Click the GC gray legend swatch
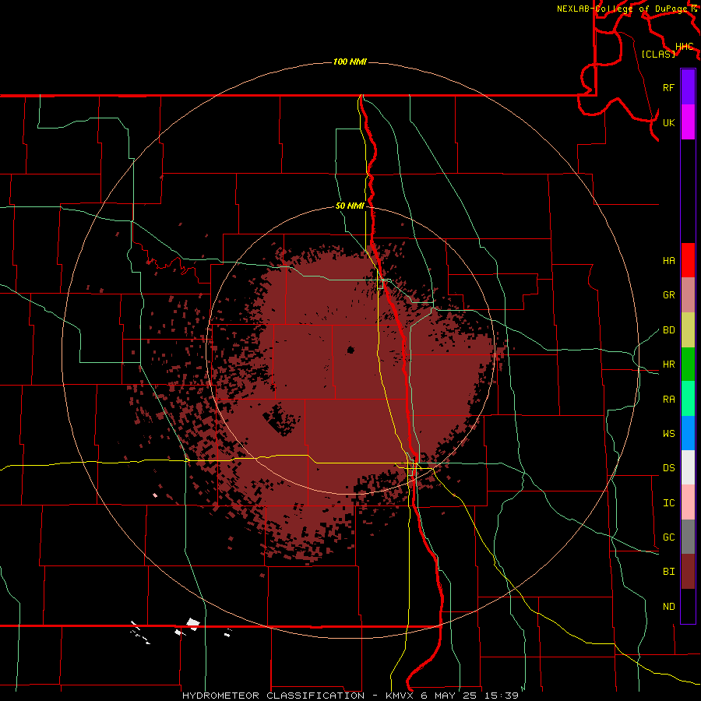 (x=688, y=537)
